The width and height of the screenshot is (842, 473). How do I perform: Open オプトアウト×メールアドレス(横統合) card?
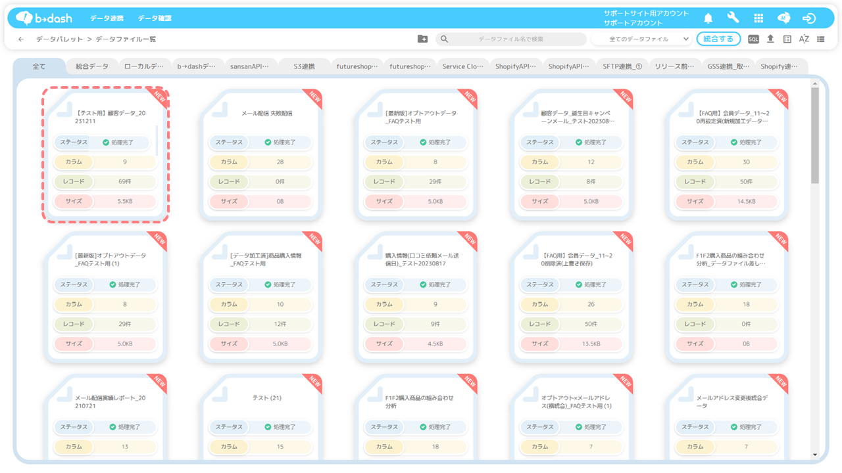(x=572, y=417)
